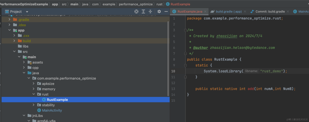Collapse the java folder

pos(24,73)
